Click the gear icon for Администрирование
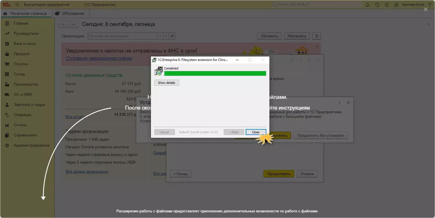 coord(7,145)
